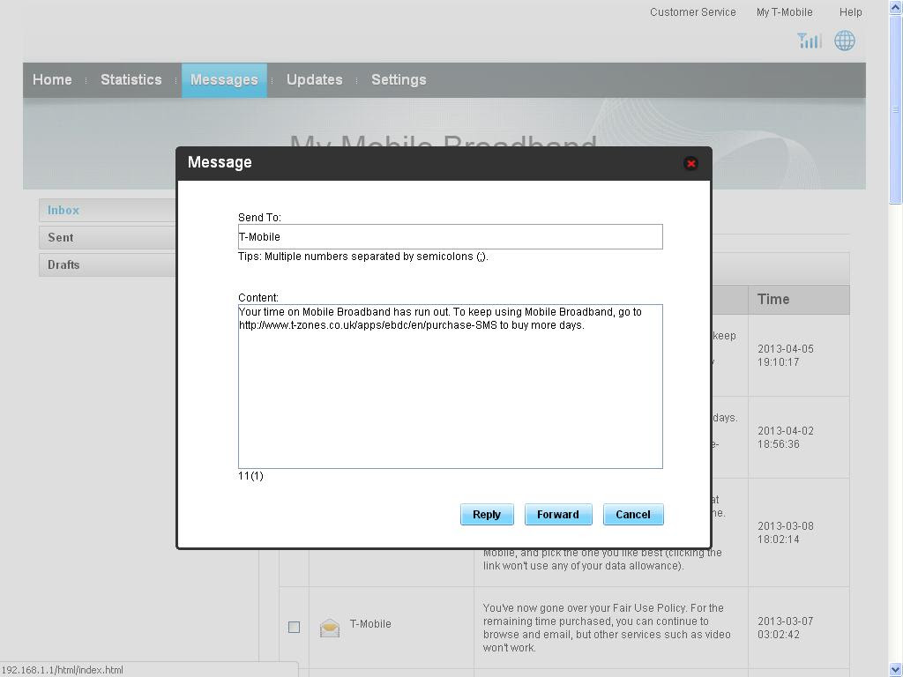Image resolution: width=903 pixels, height=677 pixels.
Task: Click the 11(1) character counter
Action: click(250, 476)
